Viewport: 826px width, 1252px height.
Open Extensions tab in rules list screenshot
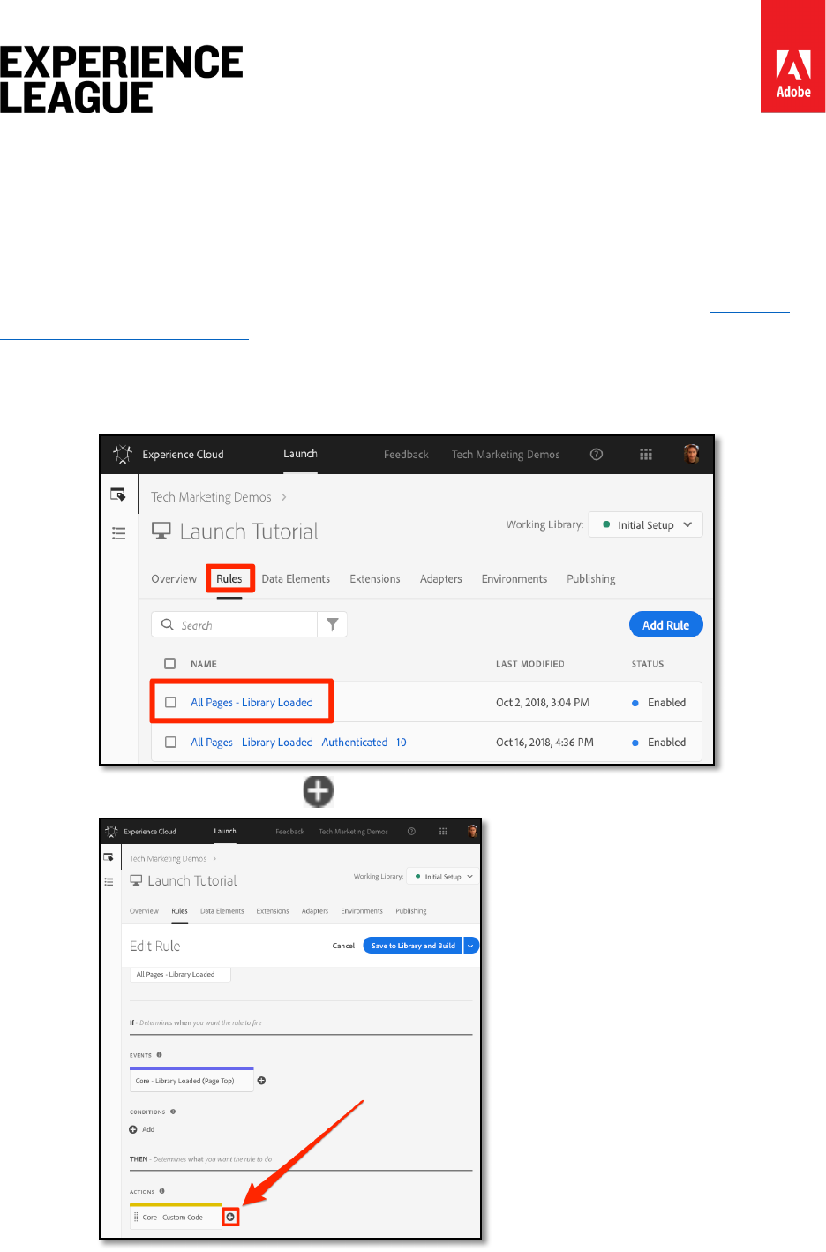coord(375,579)
